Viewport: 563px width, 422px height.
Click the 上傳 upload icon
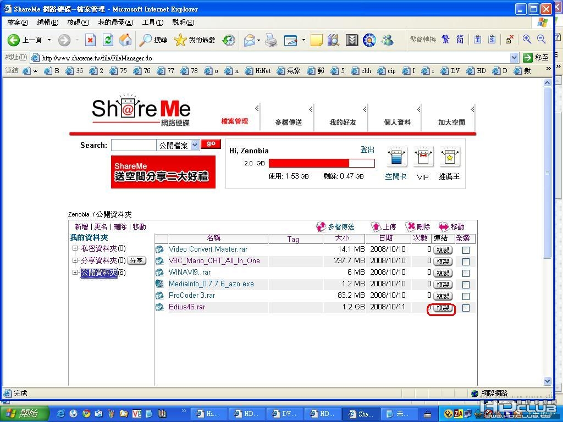tap(376, 226)
